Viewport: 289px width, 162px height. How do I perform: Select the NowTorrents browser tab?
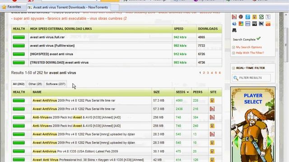click(x=69, y=7)
